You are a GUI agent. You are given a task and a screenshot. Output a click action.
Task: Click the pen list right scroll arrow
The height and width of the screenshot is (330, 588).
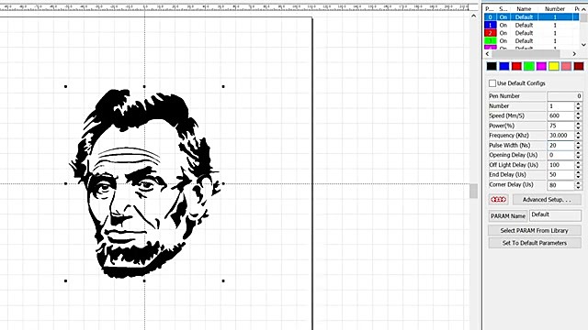click(x=574, y=54)
